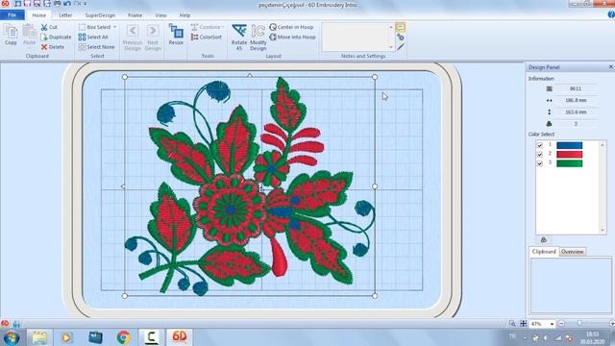Click the green thread color swatch
Viewport: 615px width, 346px height.
570,163
